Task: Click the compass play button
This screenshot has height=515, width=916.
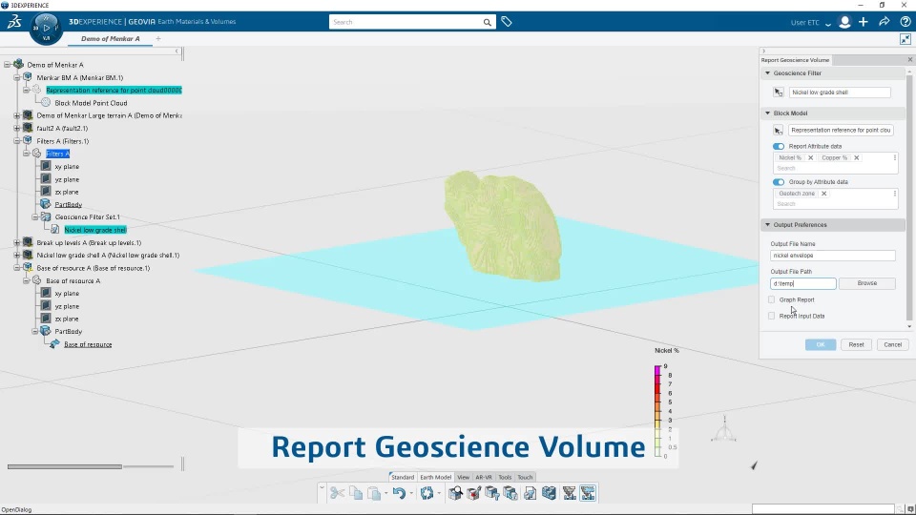Action: (x=46, y=28)
